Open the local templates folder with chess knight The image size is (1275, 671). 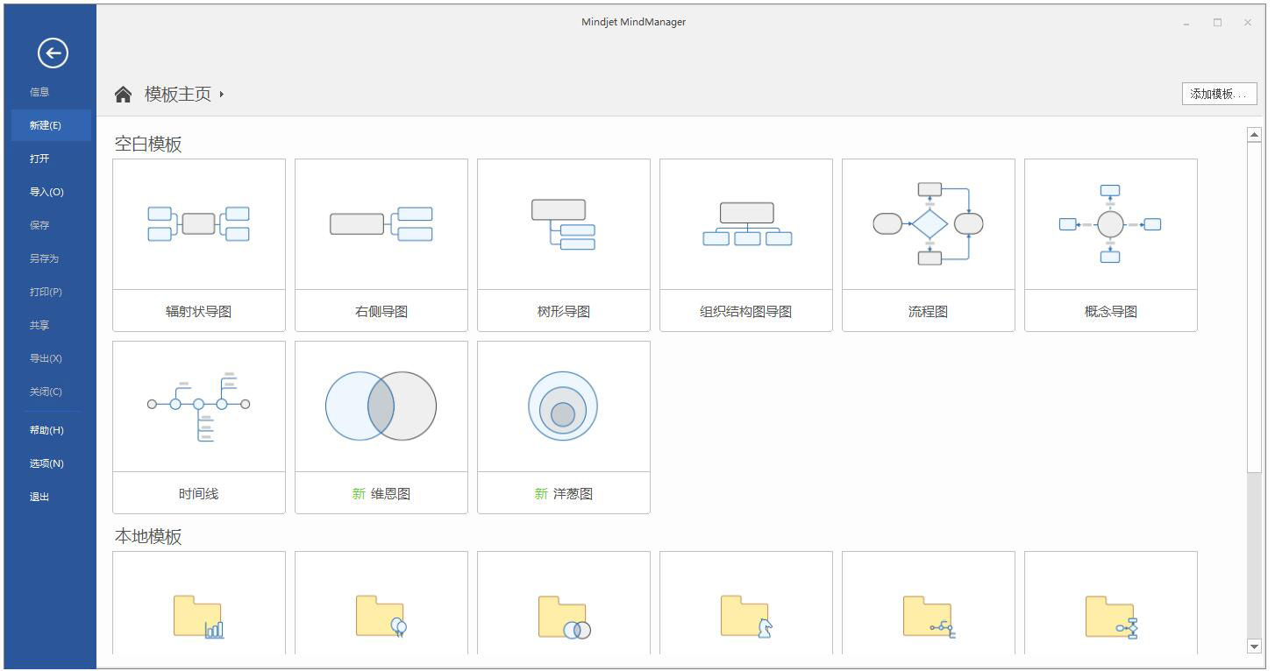click(746, 617)
